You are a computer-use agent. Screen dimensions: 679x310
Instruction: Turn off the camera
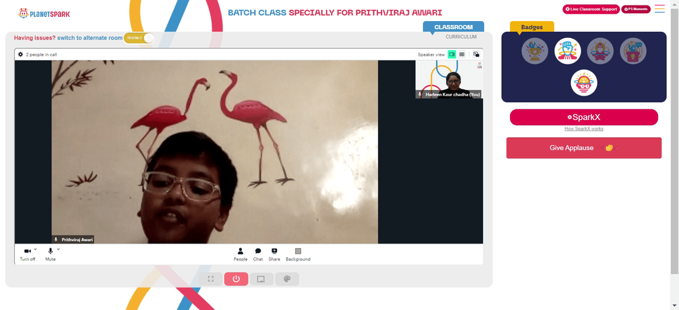click(x=27, y=254)
